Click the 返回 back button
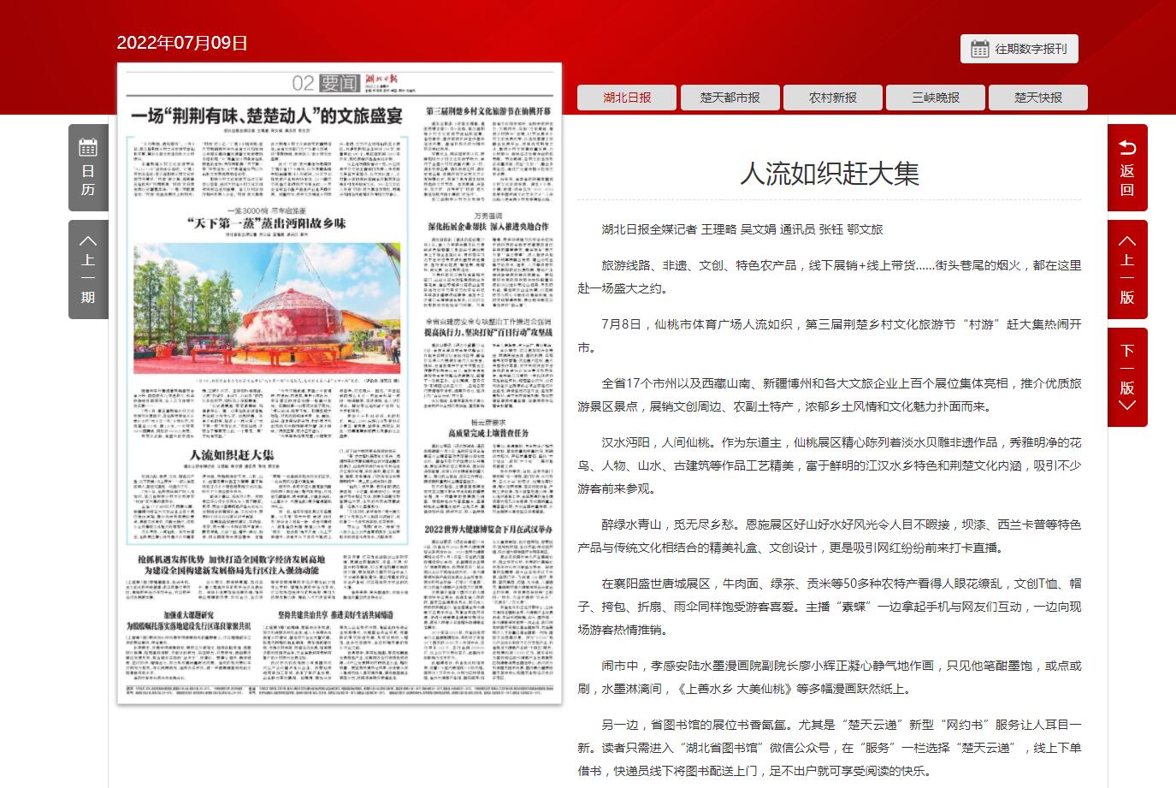The height and width of the screenshot is (788, 1176). click(1127, 168)
